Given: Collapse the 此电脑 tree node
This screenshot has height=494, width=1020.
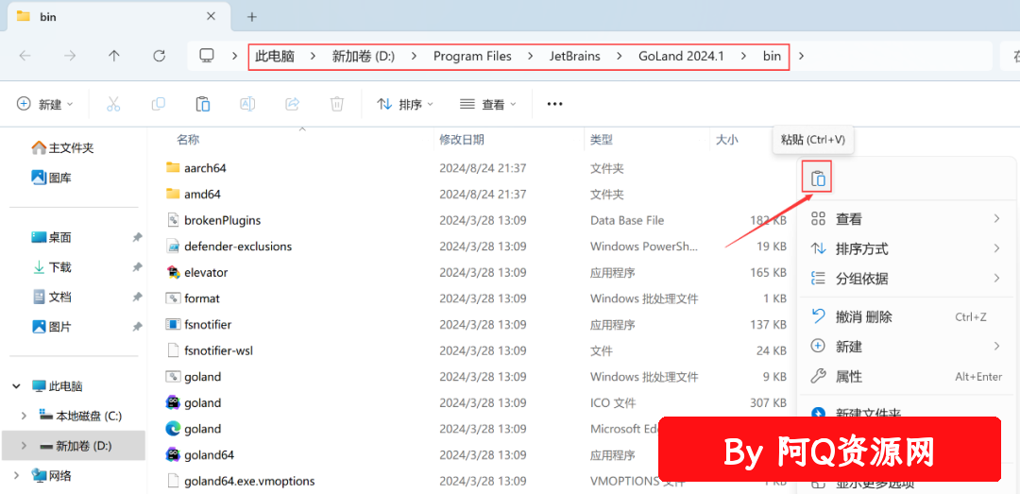Looking at the screenshot, I should [x=16, y=386].
